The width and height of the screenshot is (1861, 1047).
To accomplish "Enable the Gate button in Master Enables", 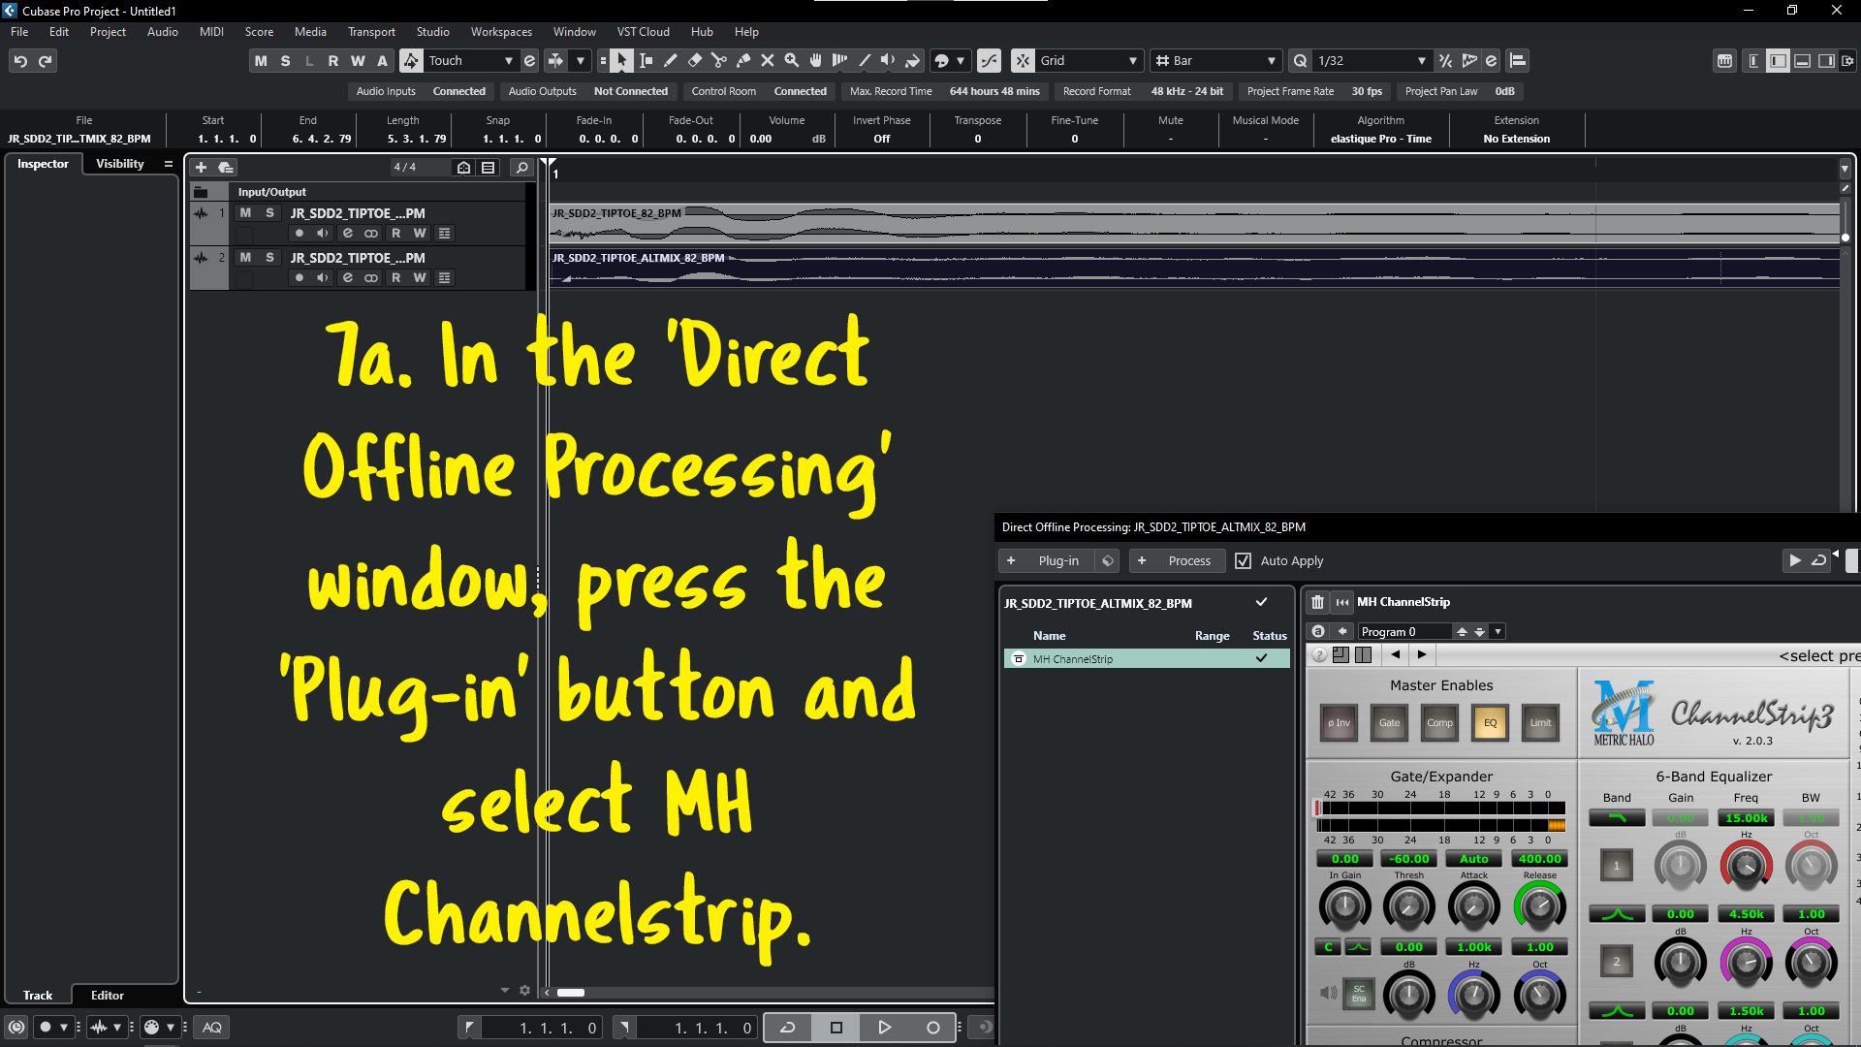I will [x=1389, y=722].
